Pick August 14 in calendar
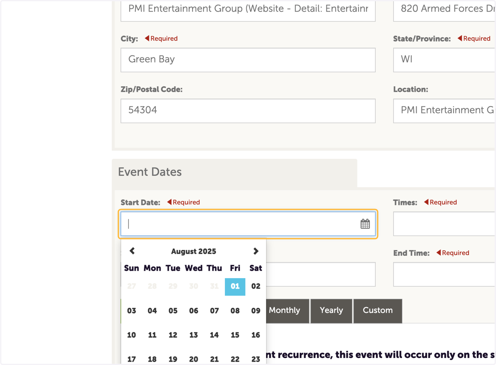This screenshot has width=496, height=365. click(214, 335)
